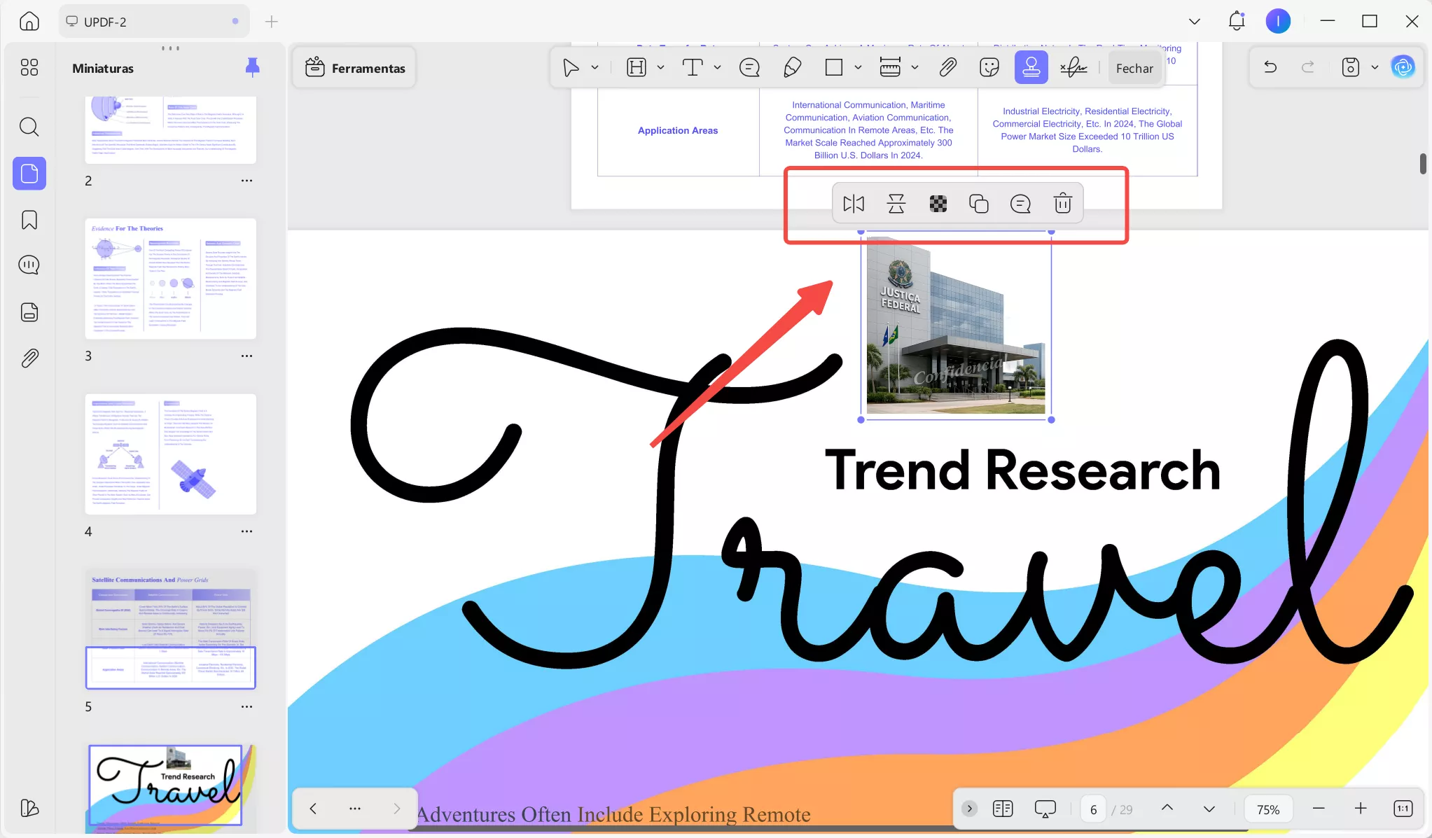Copy the selected image
1432x838 pixels.
978,204
